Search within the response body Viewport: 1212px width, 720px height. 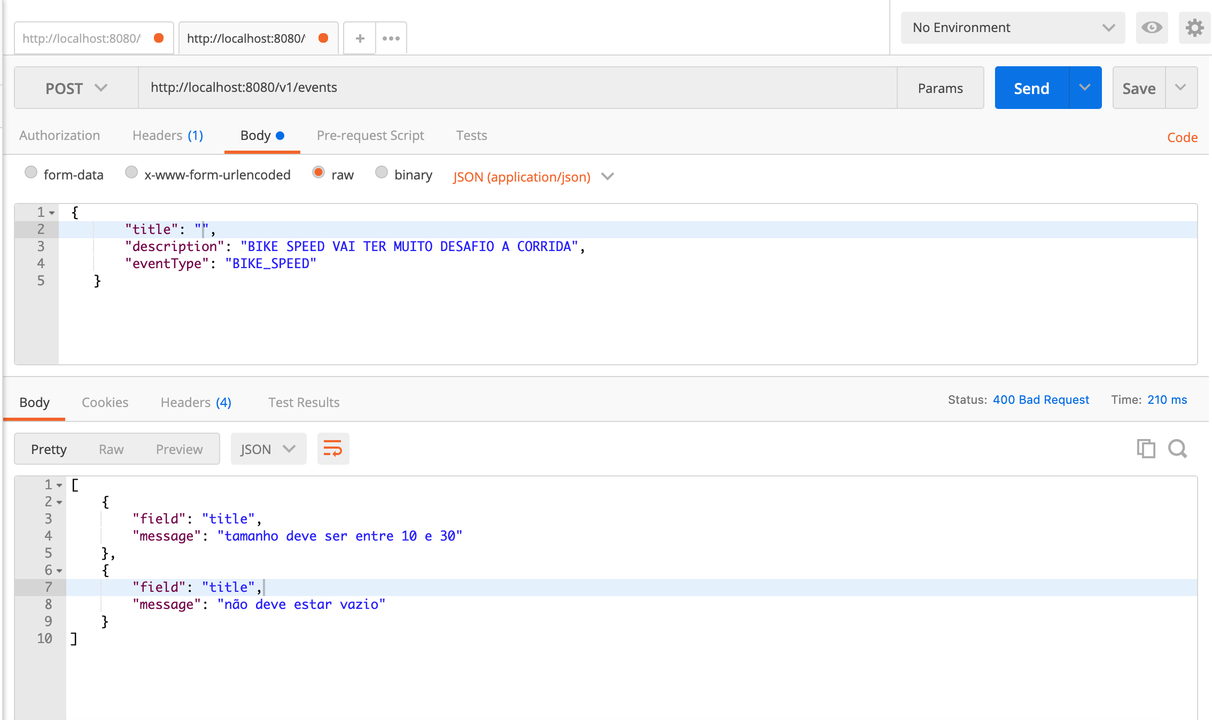[1178, 449]
